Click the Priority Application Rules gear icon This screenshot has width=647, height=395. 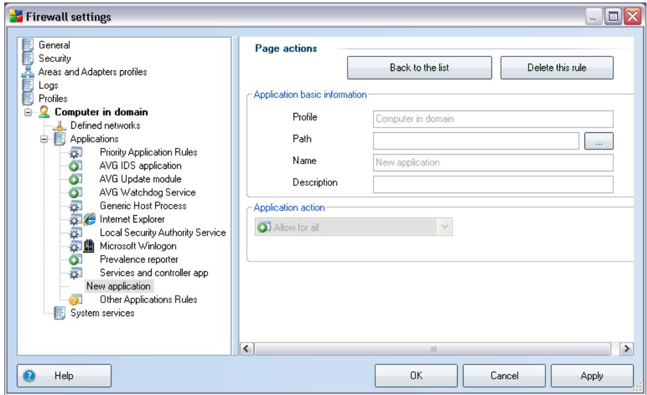click(x=75, y=153)
